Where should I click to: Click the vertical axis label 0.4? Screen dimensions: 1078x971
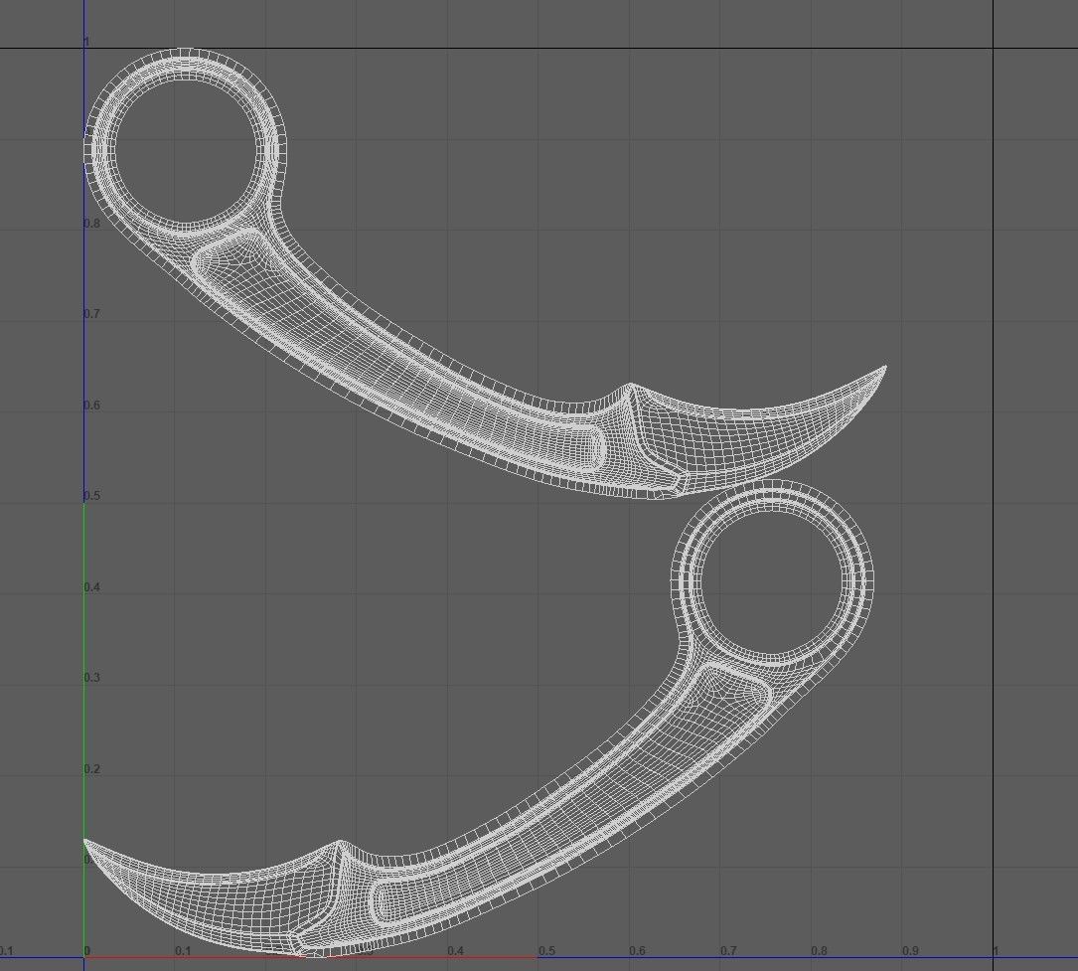pos(92,587)
